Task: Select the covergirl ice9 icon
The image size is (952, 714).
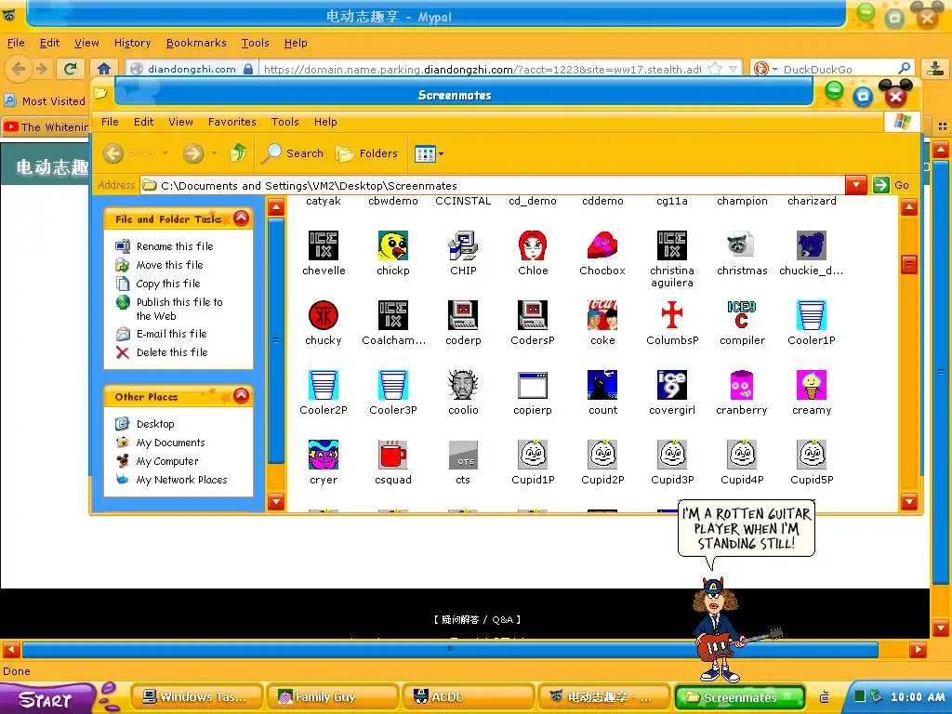Action: tap(672, 385)
